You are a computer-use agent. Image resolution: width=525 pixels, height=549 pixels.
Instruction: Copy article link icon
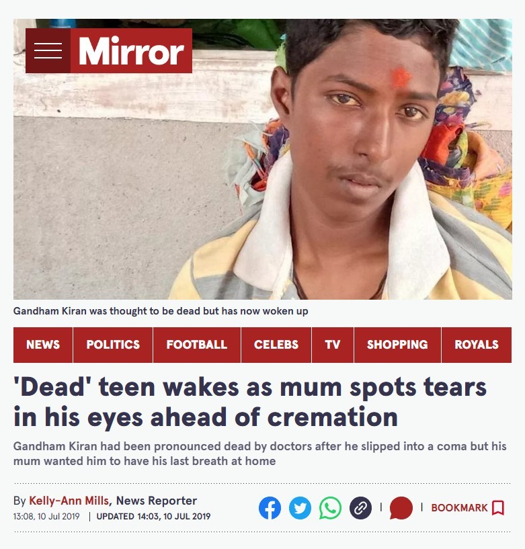click(360, 508)
